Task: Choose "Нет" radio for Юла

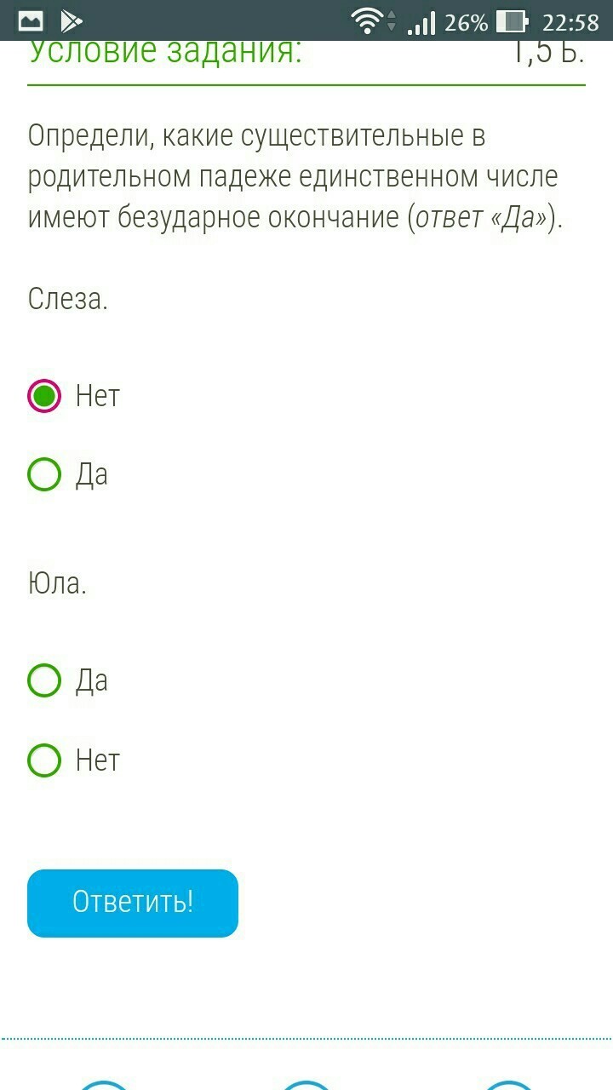Action: (x=44, y=760)
